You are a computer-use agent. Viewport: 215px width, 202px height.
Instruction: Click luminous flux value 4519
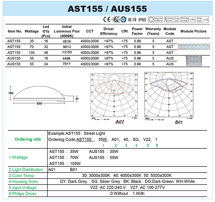(67, 41)
